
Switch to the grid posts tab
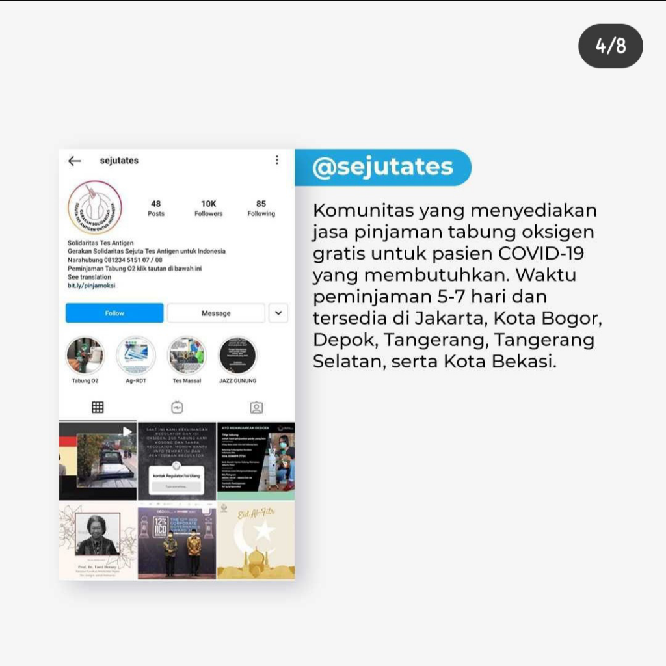[x=98, y=407]
